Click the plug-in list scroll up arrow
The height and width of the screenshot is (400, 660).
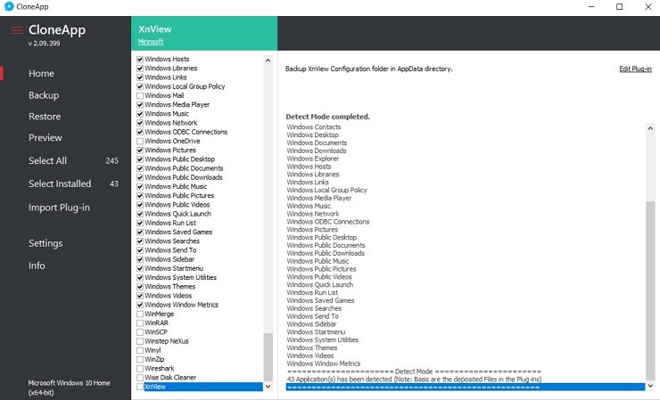click(x=268, y=61)
